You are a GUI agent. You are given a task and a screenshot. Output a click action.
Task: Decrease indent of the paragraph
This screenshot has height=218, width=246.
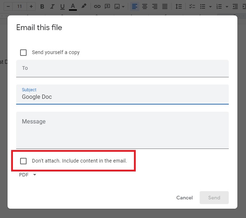point(235,6)
